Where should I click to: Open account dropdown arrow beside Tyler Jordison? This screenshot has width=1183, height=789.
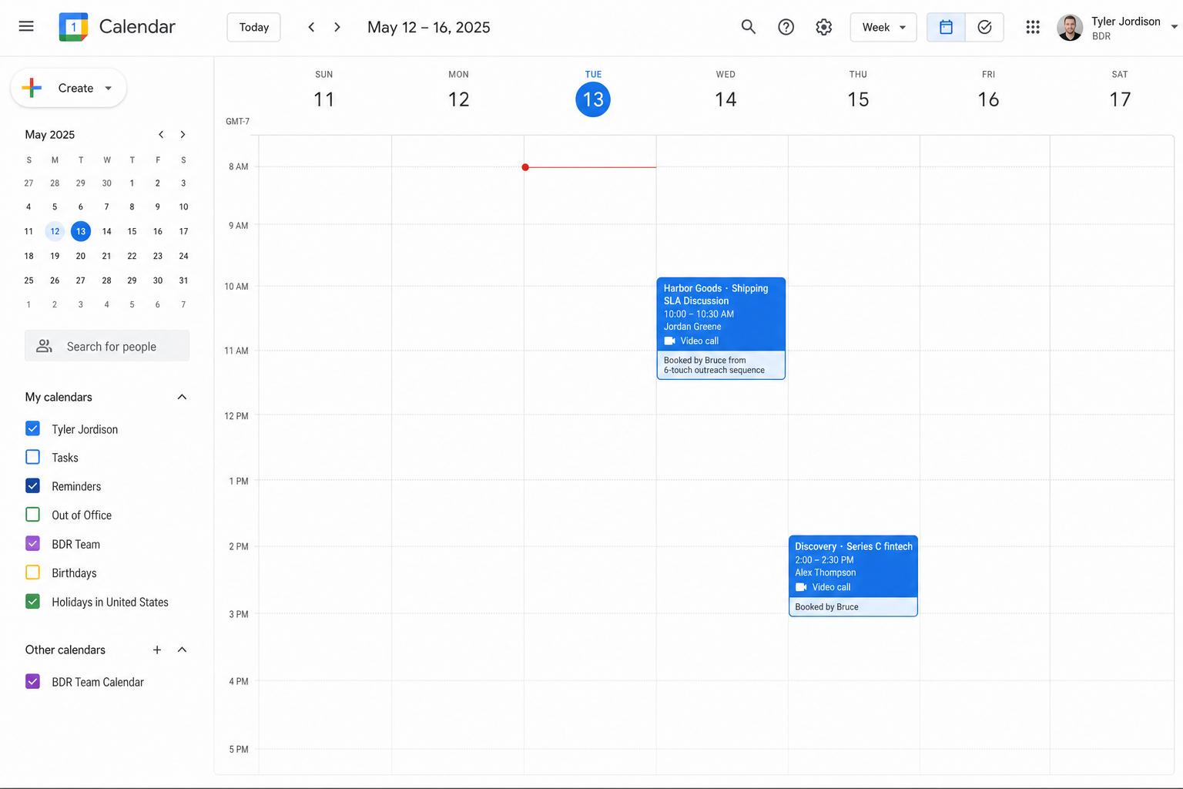click(1174, 27)
